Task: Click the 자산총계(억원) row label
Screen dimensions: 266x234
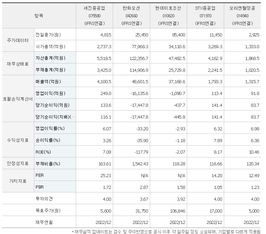Action: [51, 58]
